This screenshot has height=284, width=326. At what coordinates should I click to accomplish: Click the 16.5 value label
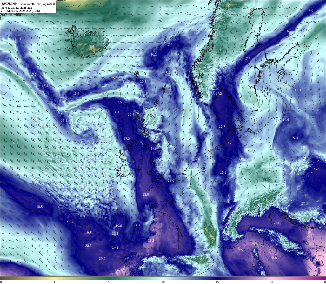coord(64,121)
